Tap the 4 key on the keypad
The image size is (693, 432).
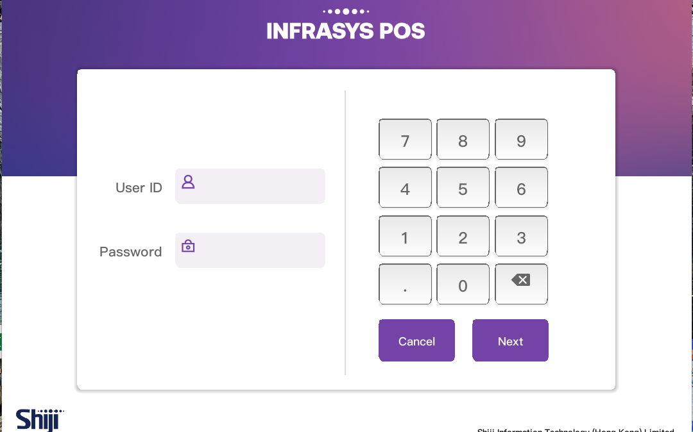pos(405,188)
